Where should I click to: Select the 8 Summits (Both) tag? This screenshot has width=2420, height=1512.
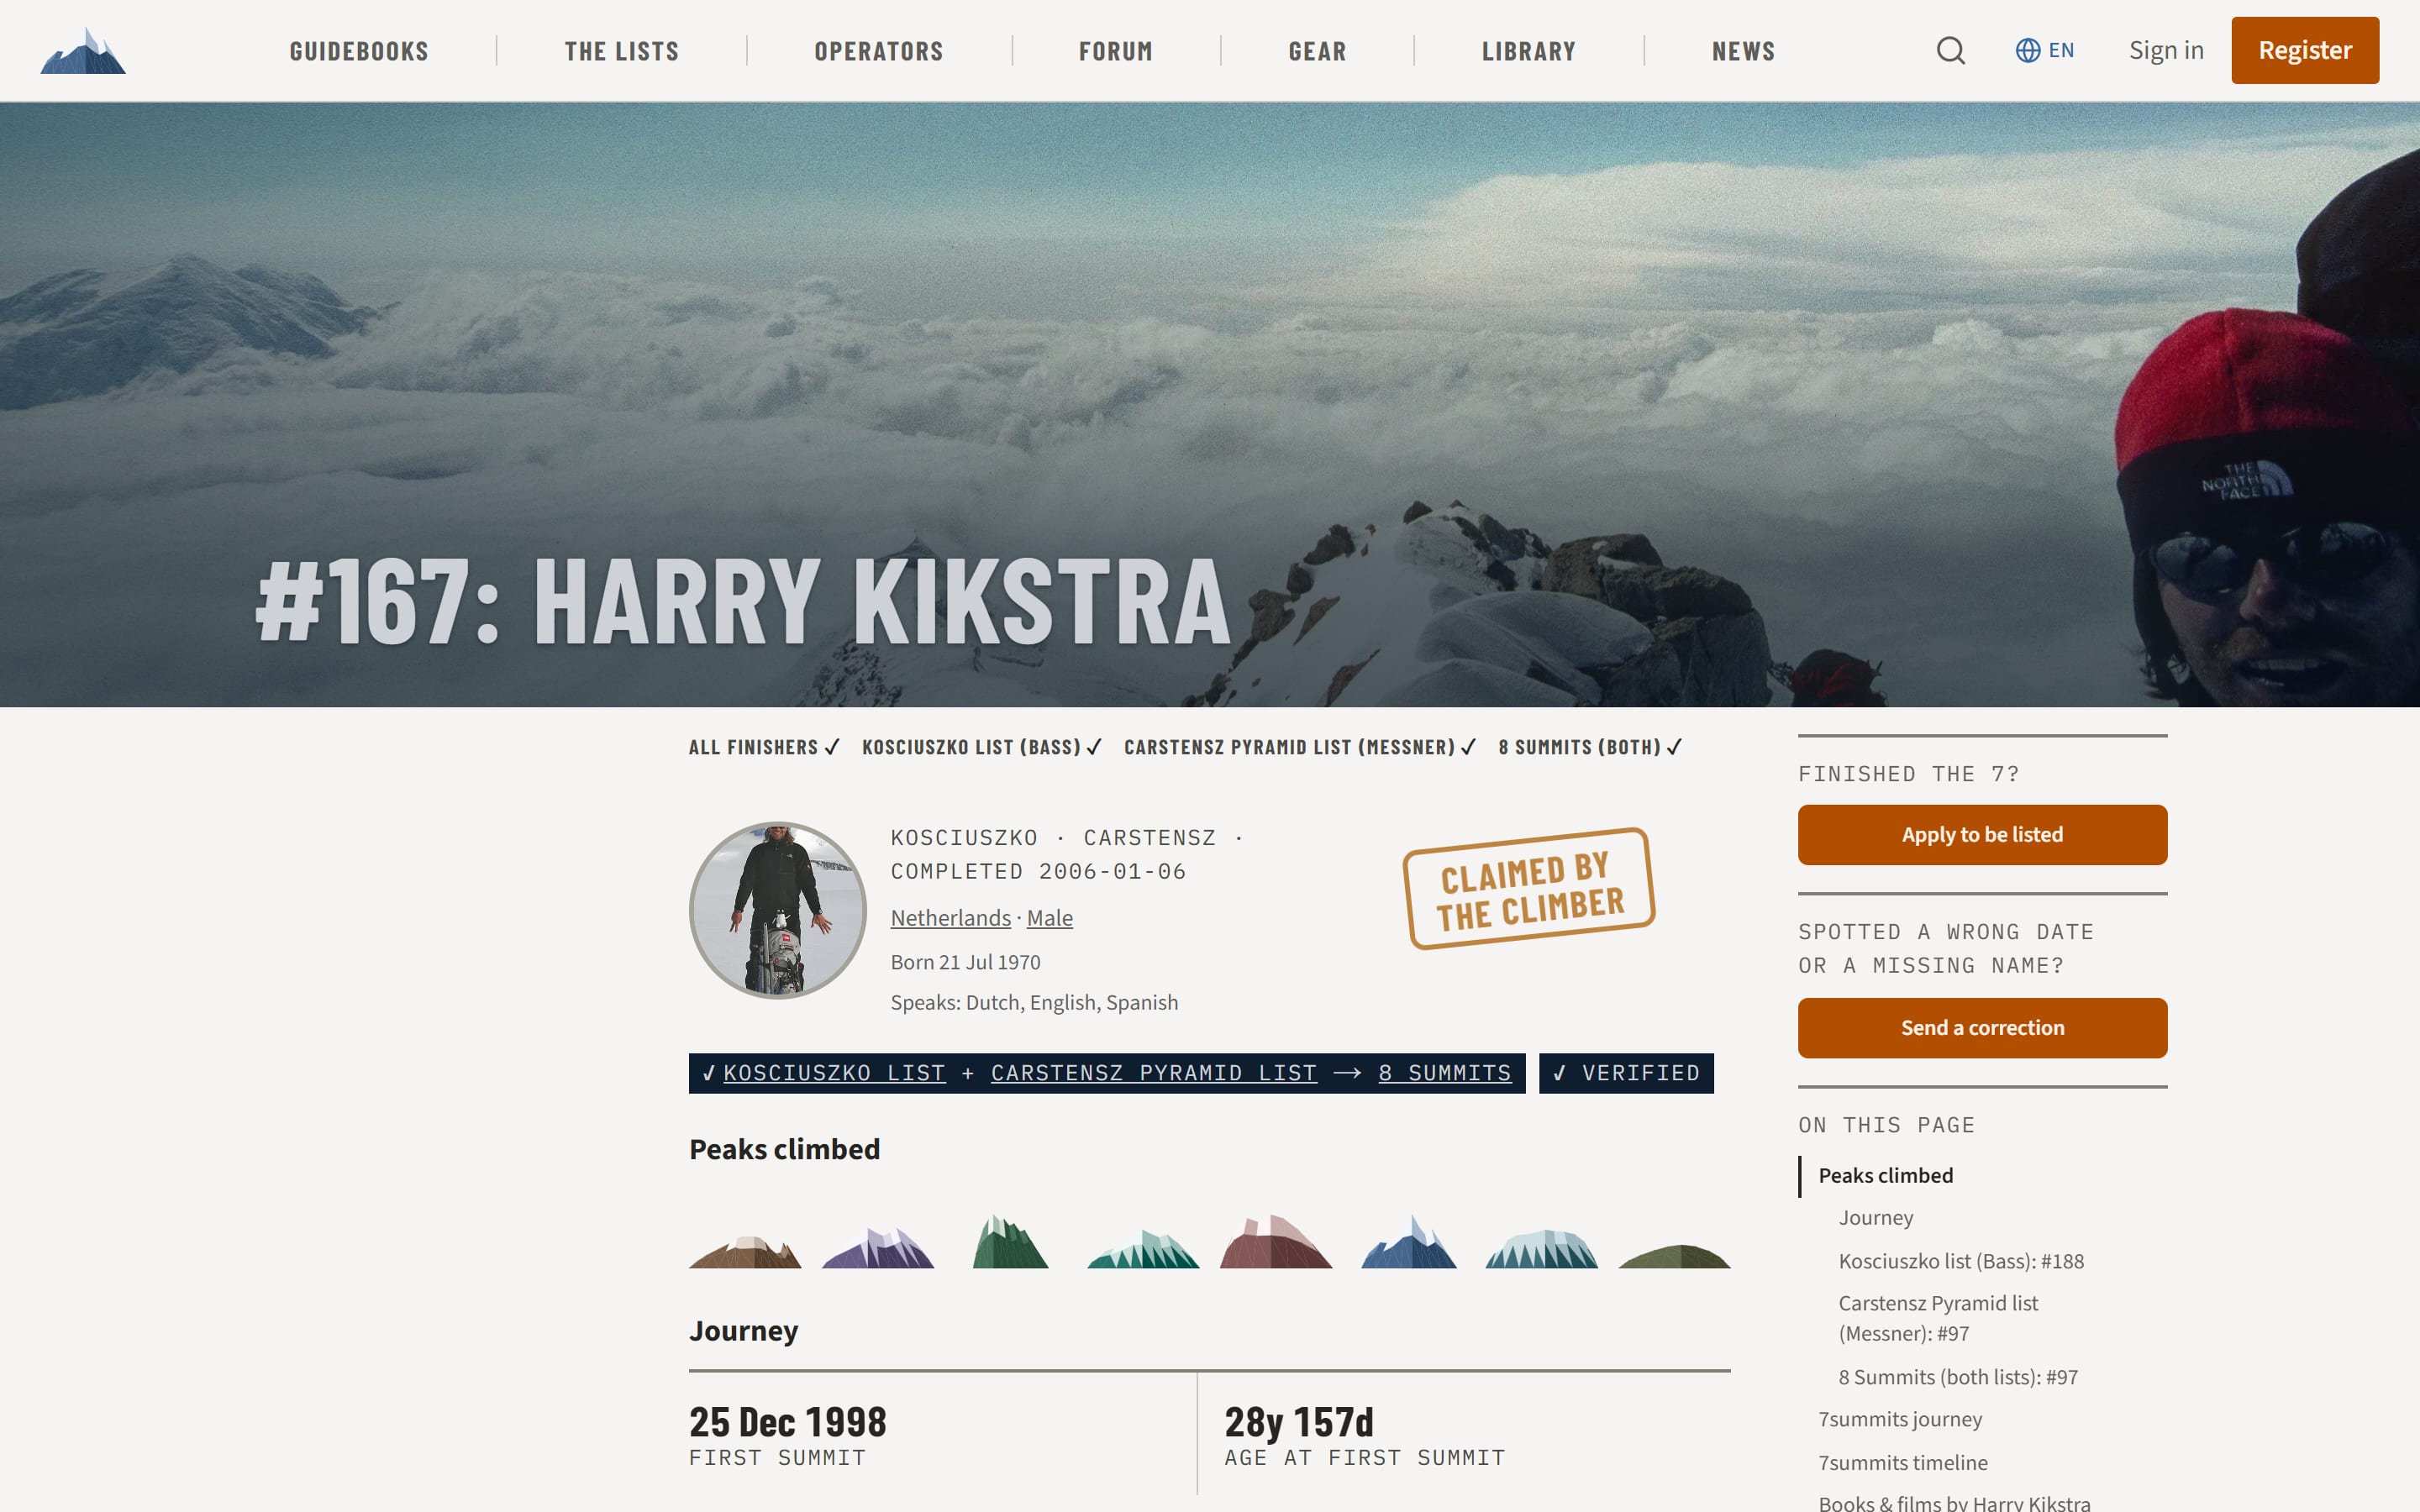1590,747
